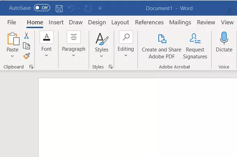Open the Layout tab
Image resolution: width=237 pixels, height=157 pixels.
[x=120, y=22]
